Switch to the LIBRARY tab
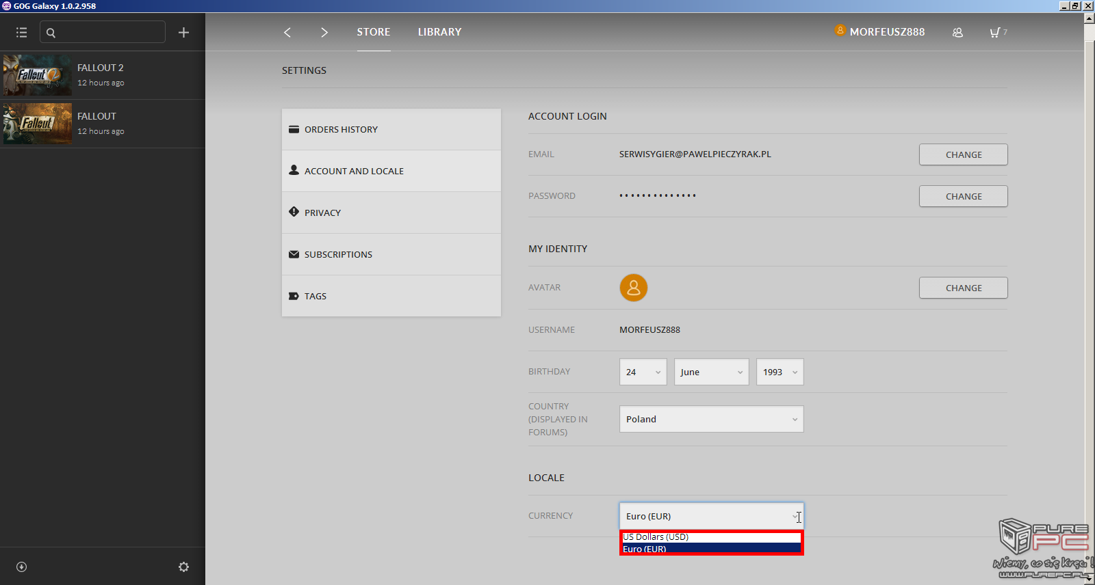1095x585 pixels. tap(440, 32)
